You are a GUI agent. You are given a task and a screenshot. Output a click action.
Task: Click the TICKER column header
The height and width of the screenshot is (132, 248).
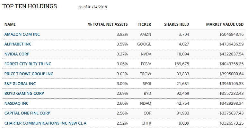click(x=145, y=24)
